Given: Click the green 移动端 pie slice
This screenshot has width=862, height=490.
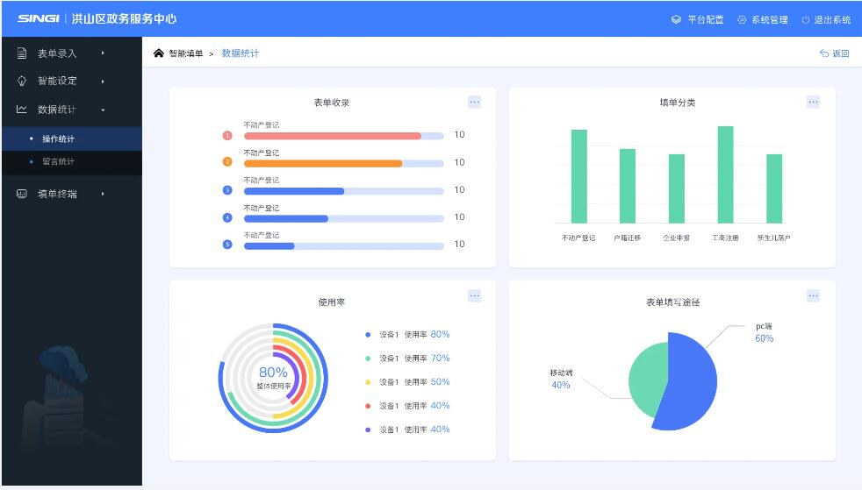Looking at the screenshot, I should click(646, 379).
